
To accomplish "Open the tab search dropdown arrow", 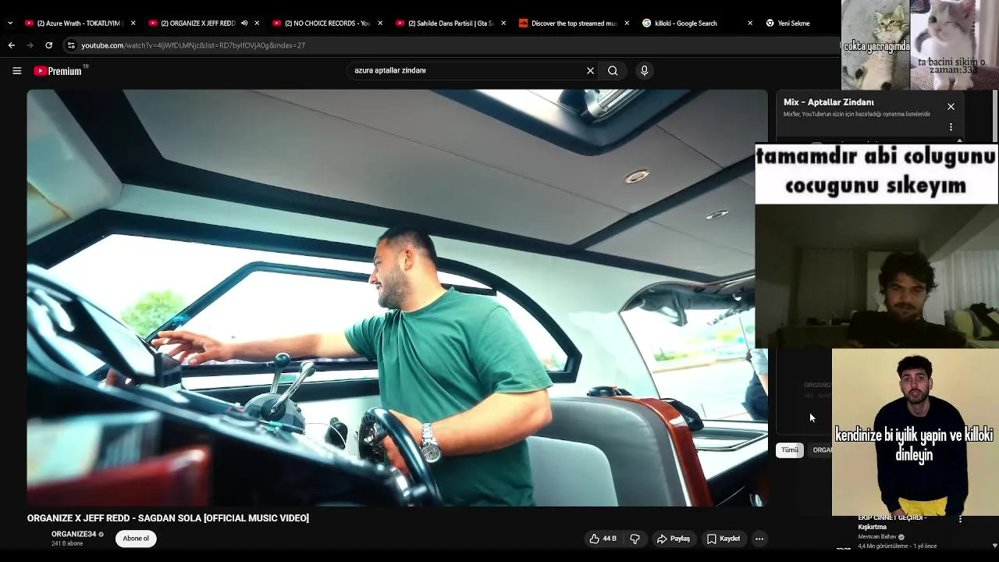I will coord(10,23).
